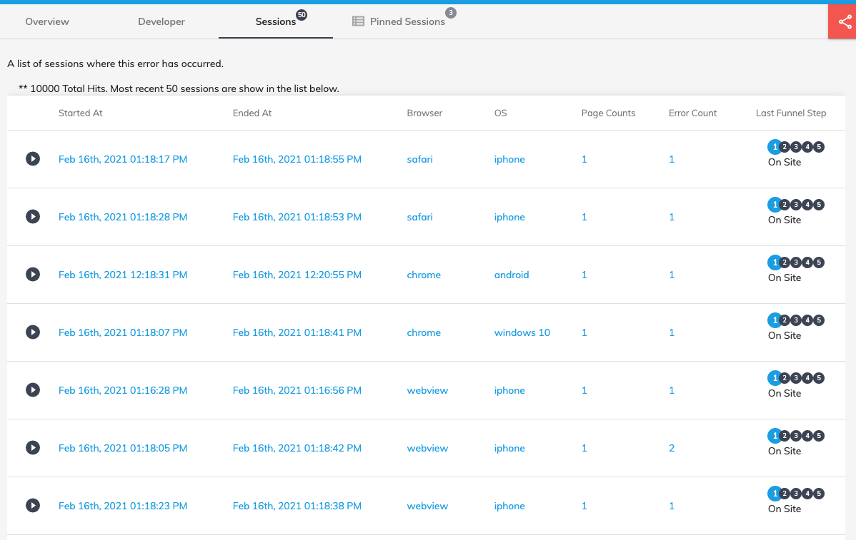Click safari in the 01:18:17 PM row
The image size is (856, 540).
(420, 159)
